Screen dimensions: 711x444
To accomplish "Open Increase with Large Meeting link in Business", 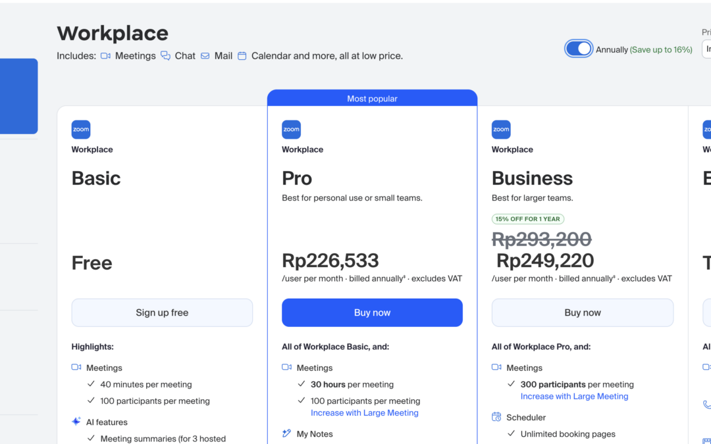I will (x=575, y=397).
